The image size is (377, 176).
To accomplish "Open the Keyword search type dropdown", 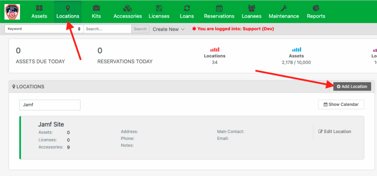I will 44,29.
